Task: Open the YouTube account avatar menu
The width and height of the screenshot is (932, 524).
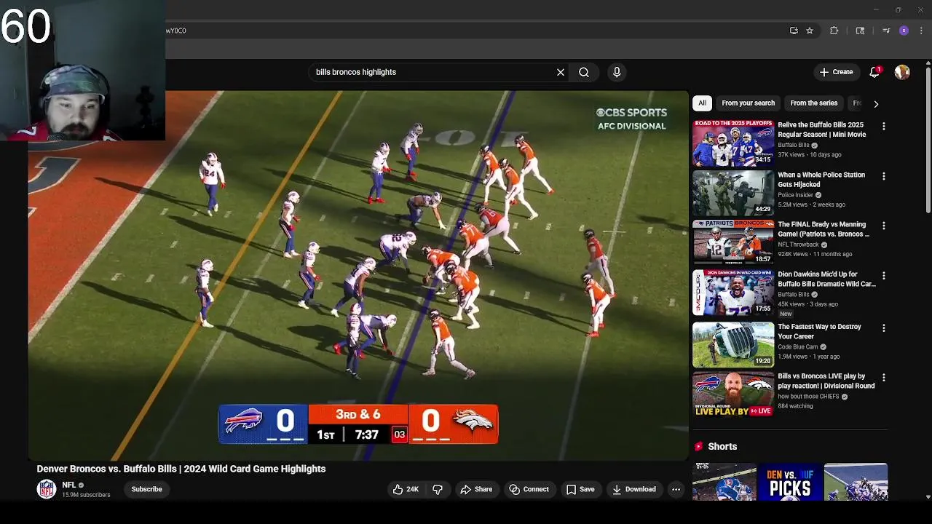Action: point(902,72)
